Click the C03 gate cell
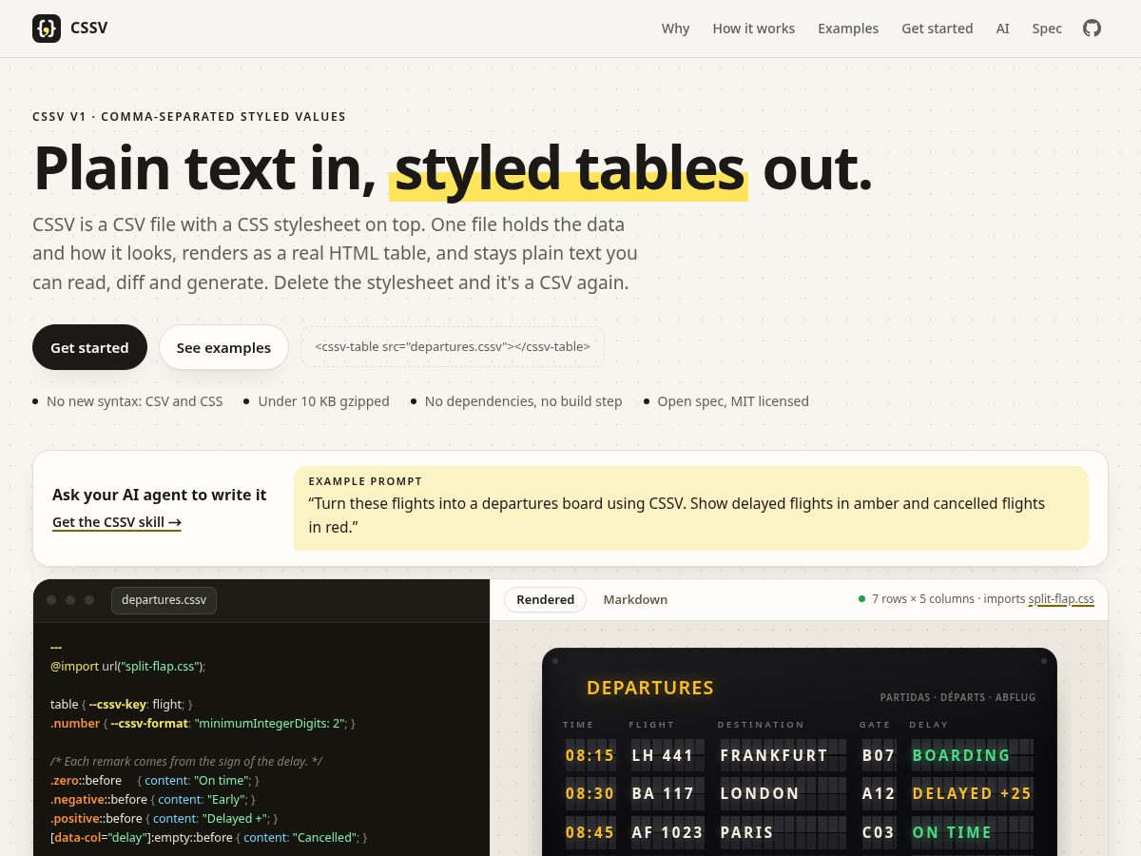Screen dimensions: 1141x856 pos(879,832)
